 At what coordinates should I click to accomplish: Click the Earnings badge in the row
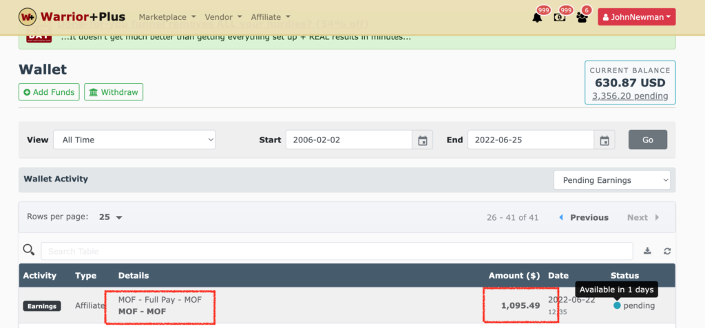point(42,306)
